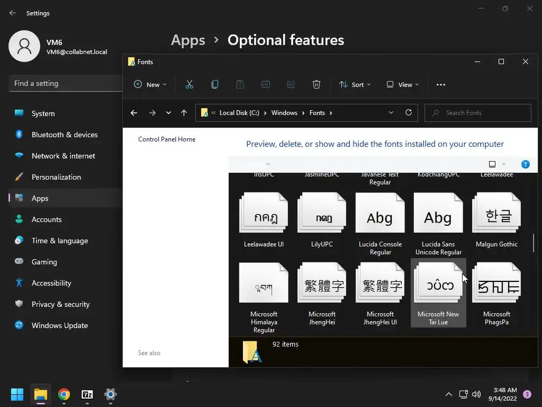Open Google Chrome from taskbar
The height and width of the screenshot is (407, 542).
(64, 394)
